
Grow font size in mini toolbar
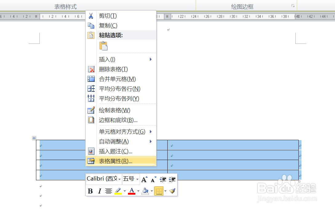coord(144,179)
